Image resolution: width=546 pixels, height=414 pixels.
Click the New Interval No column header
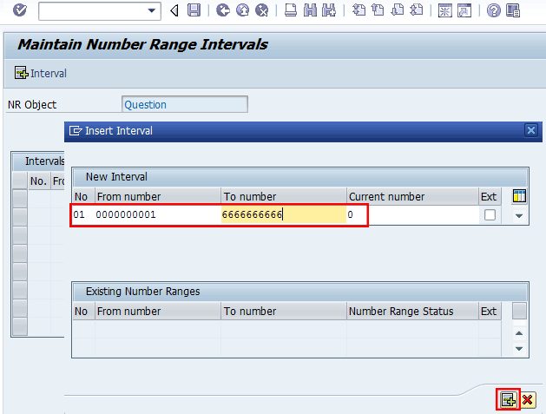83,197
